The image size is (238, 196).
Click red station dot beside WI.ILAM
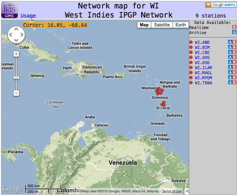tap(191, 67)
